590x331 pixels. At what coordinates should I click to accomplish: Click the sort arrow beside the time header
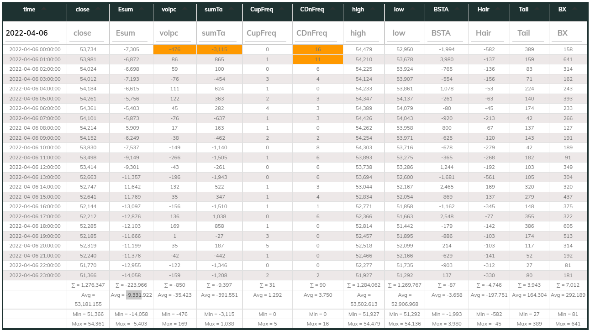[44, 9]
